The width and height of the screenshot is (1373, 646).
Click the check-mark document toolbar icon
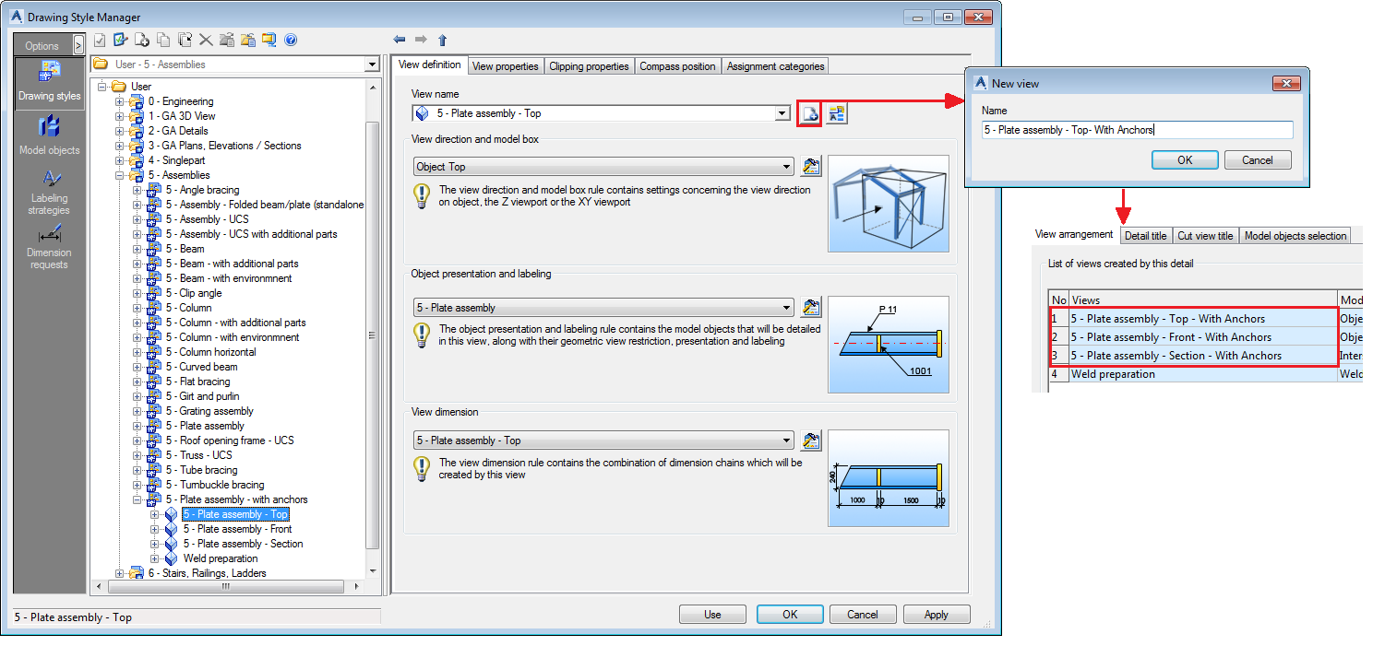(101, 40)
